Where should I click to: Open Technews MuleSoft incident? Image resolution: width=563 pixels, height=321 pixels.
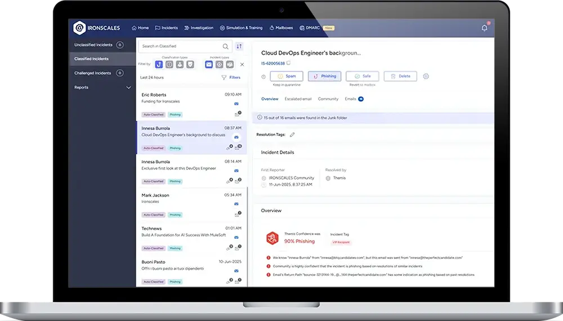coord(192,238)
